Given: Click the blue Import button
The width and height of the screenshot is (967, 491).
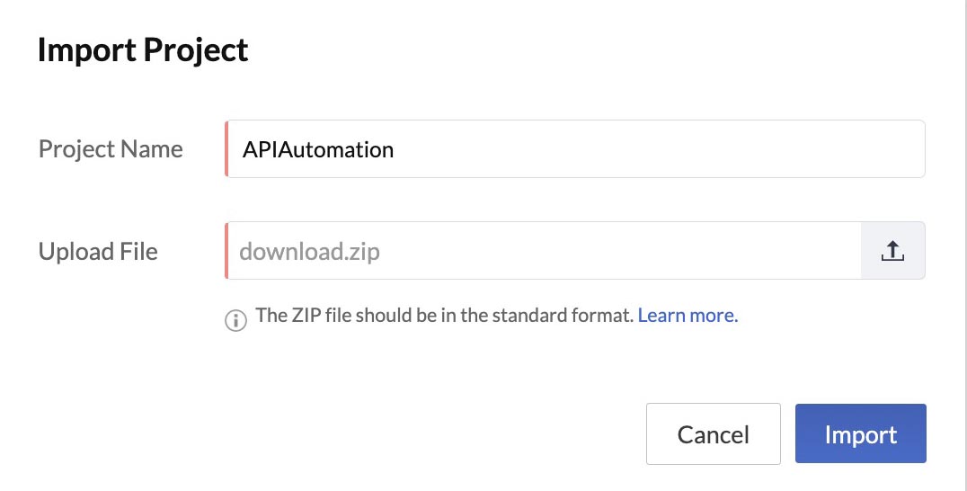Looking at the screenshot, I should tap(860, 434).
